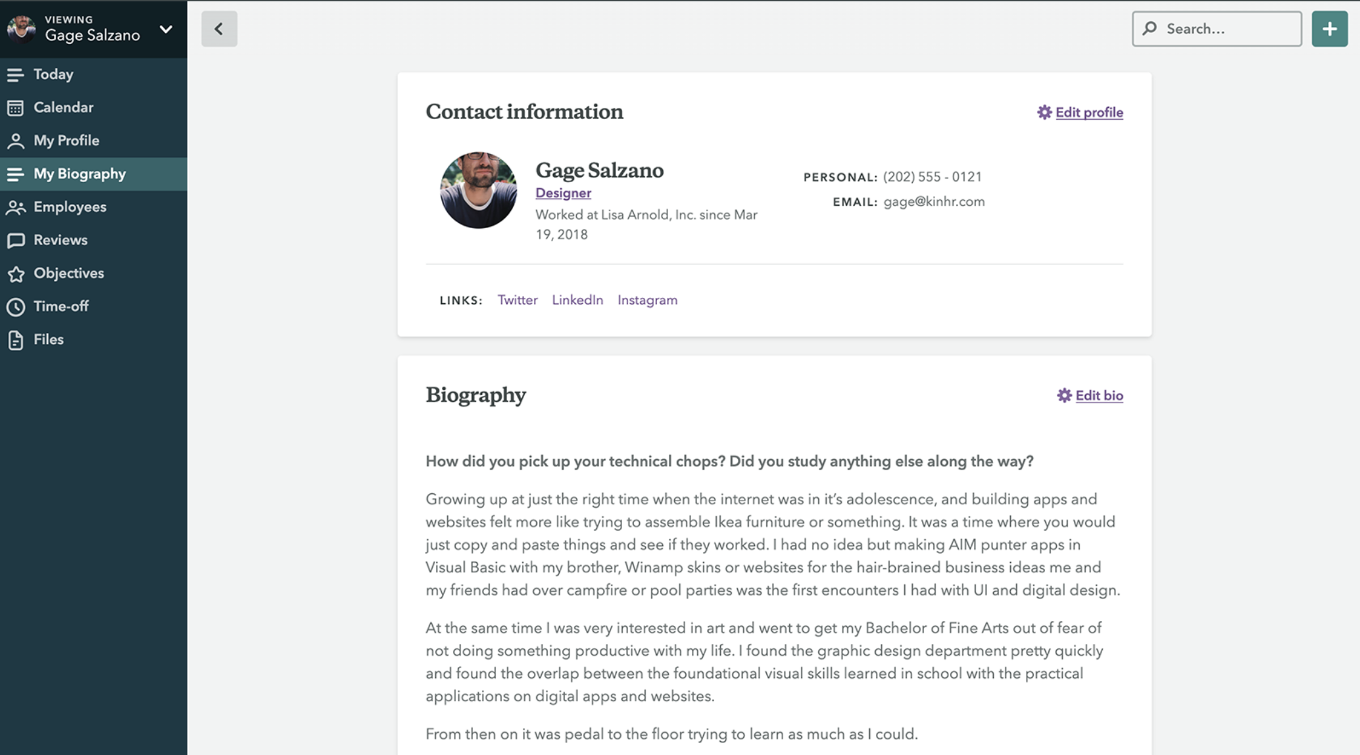The width and height of the screenshot is (1360, 755).
Task: Open the Designer role link
Action: point(563,193)
